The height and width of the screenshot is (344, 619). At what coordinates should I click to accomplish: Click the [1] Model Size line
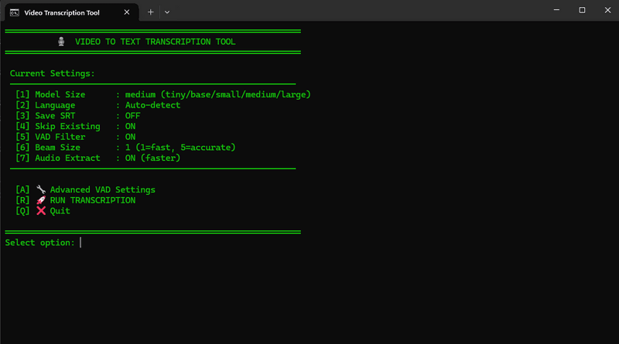click(163, 94)
